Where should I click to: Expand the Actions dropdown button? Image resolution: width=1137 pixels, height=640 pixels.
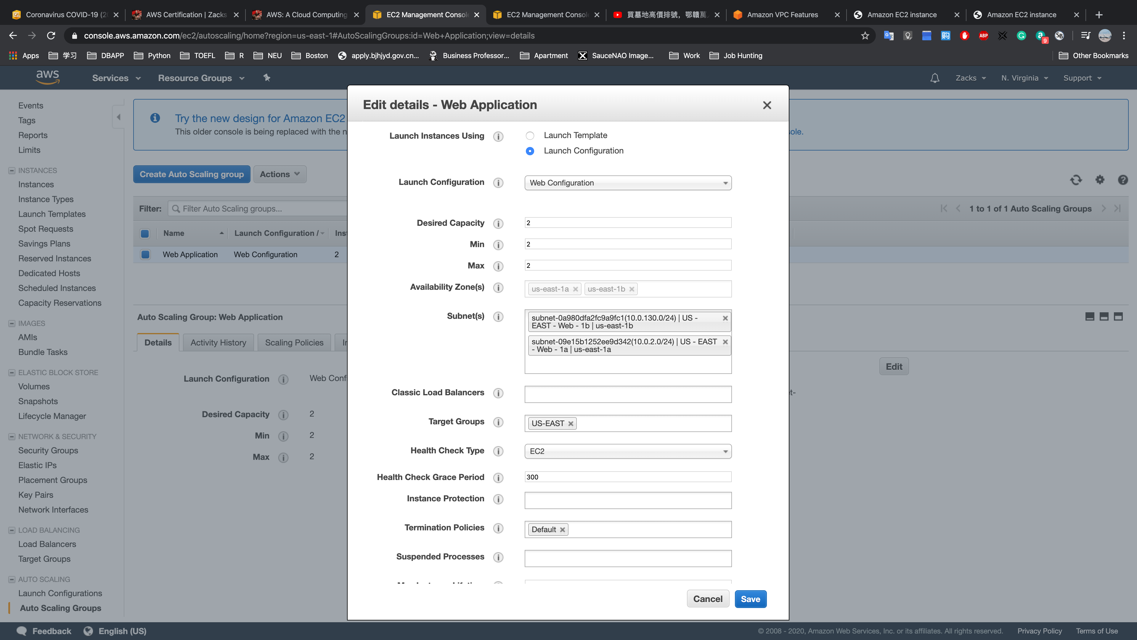click(x=280, y=174)
